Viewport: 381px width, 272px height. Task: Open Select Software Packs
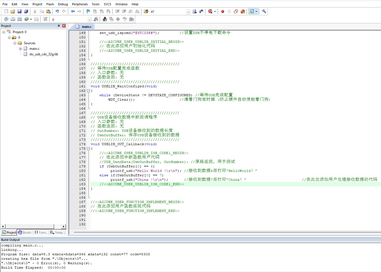(125, 19)
